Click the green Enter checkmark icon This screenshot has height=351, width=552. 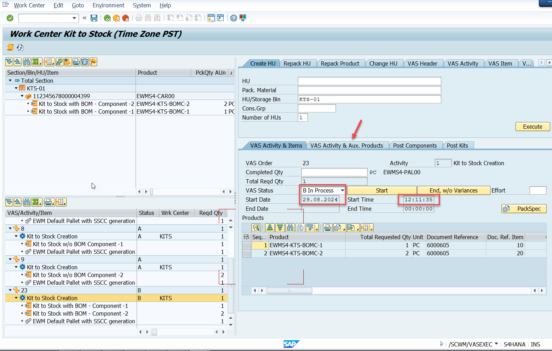(10, 18)
